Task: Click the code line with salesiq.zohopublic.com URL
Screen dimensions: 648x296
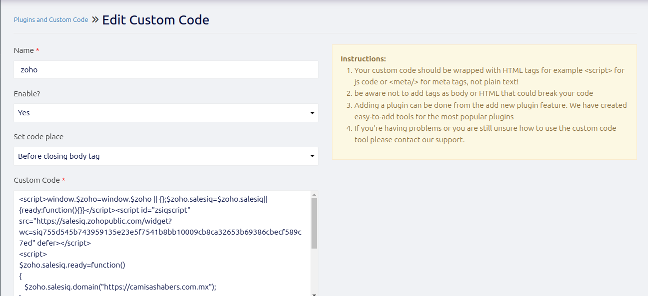Action: click(x=95, y=221)
